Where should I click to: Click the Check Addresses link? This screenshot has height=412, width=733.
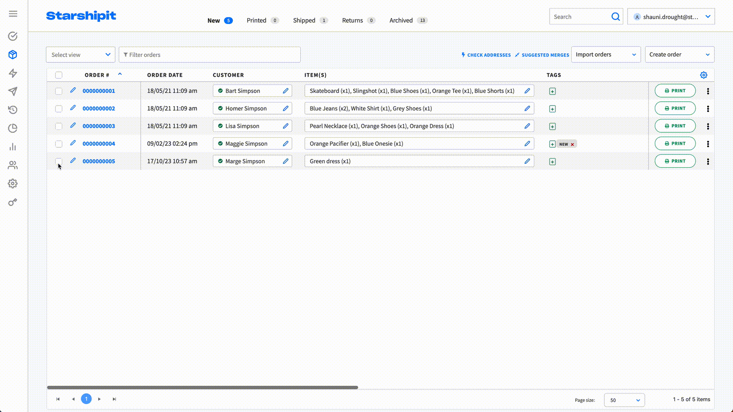(x=486, y=55)
